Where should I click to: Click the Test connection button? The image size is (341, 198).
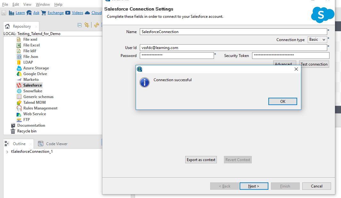click(314, 64)
